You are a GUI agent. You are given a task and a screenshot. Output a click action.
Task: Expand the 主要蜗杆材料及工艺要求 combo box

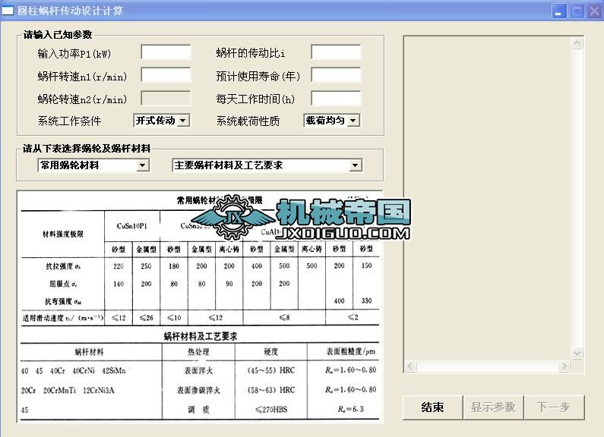tap(267, 165)
